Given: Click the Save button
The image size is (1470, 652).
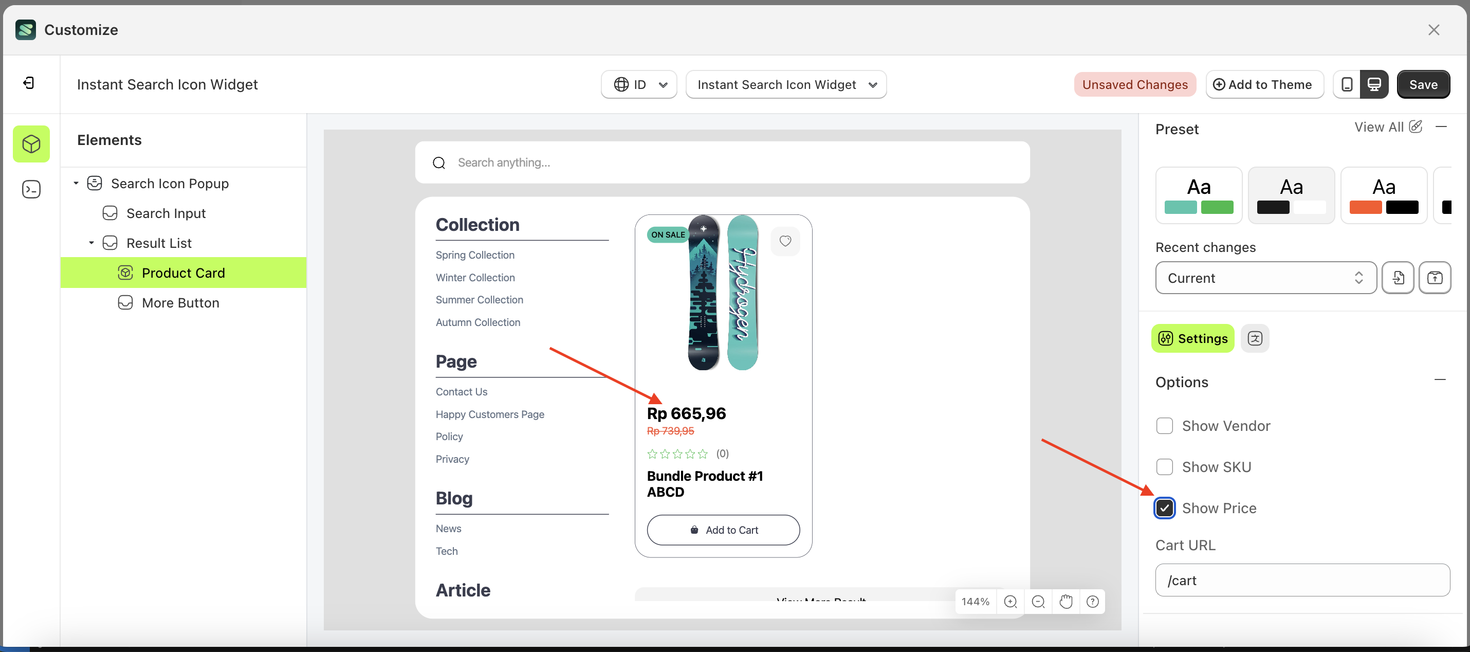Looking at the screenshot, I should 1423,84.
